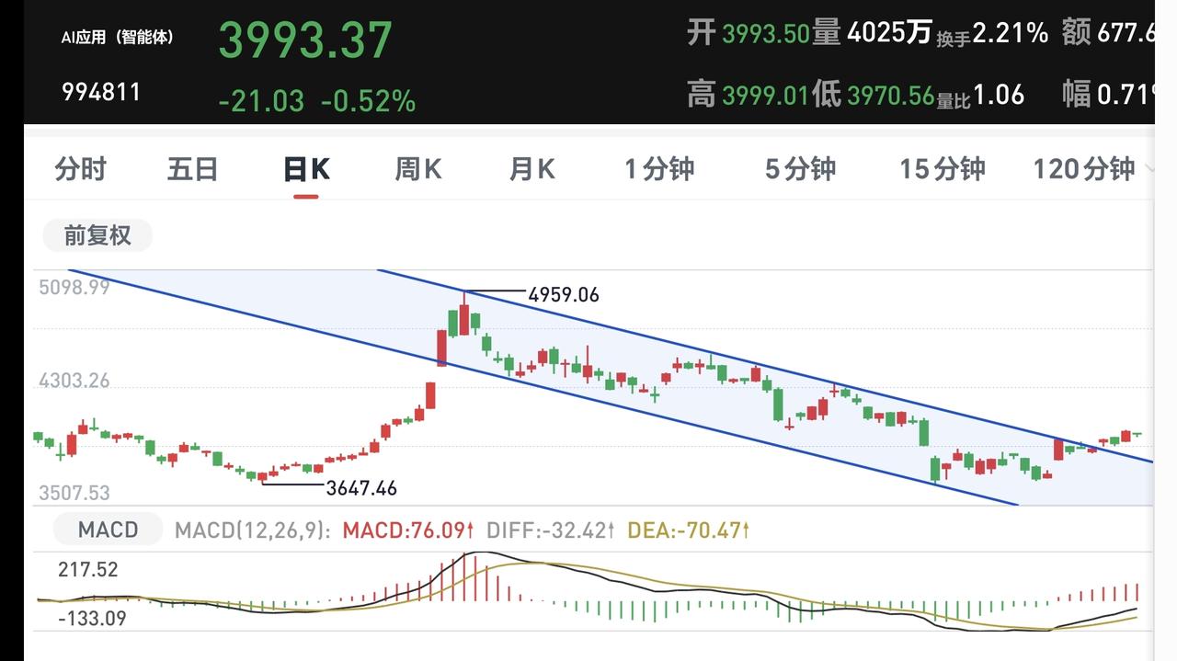Click the volume ratio 1.06
Image resolution: width=1177 pixels, height=661 pixels.
tap(999, 95)
